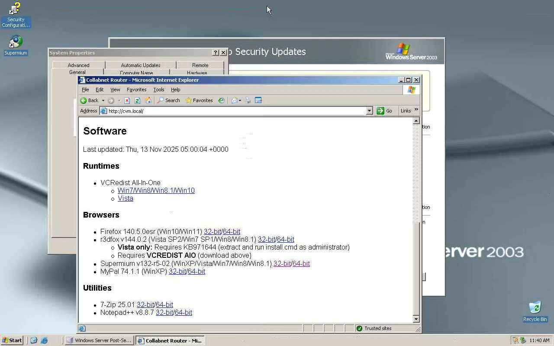Open the Start menu
Screen dimensions: 554x346
click(x=12, y=340)
